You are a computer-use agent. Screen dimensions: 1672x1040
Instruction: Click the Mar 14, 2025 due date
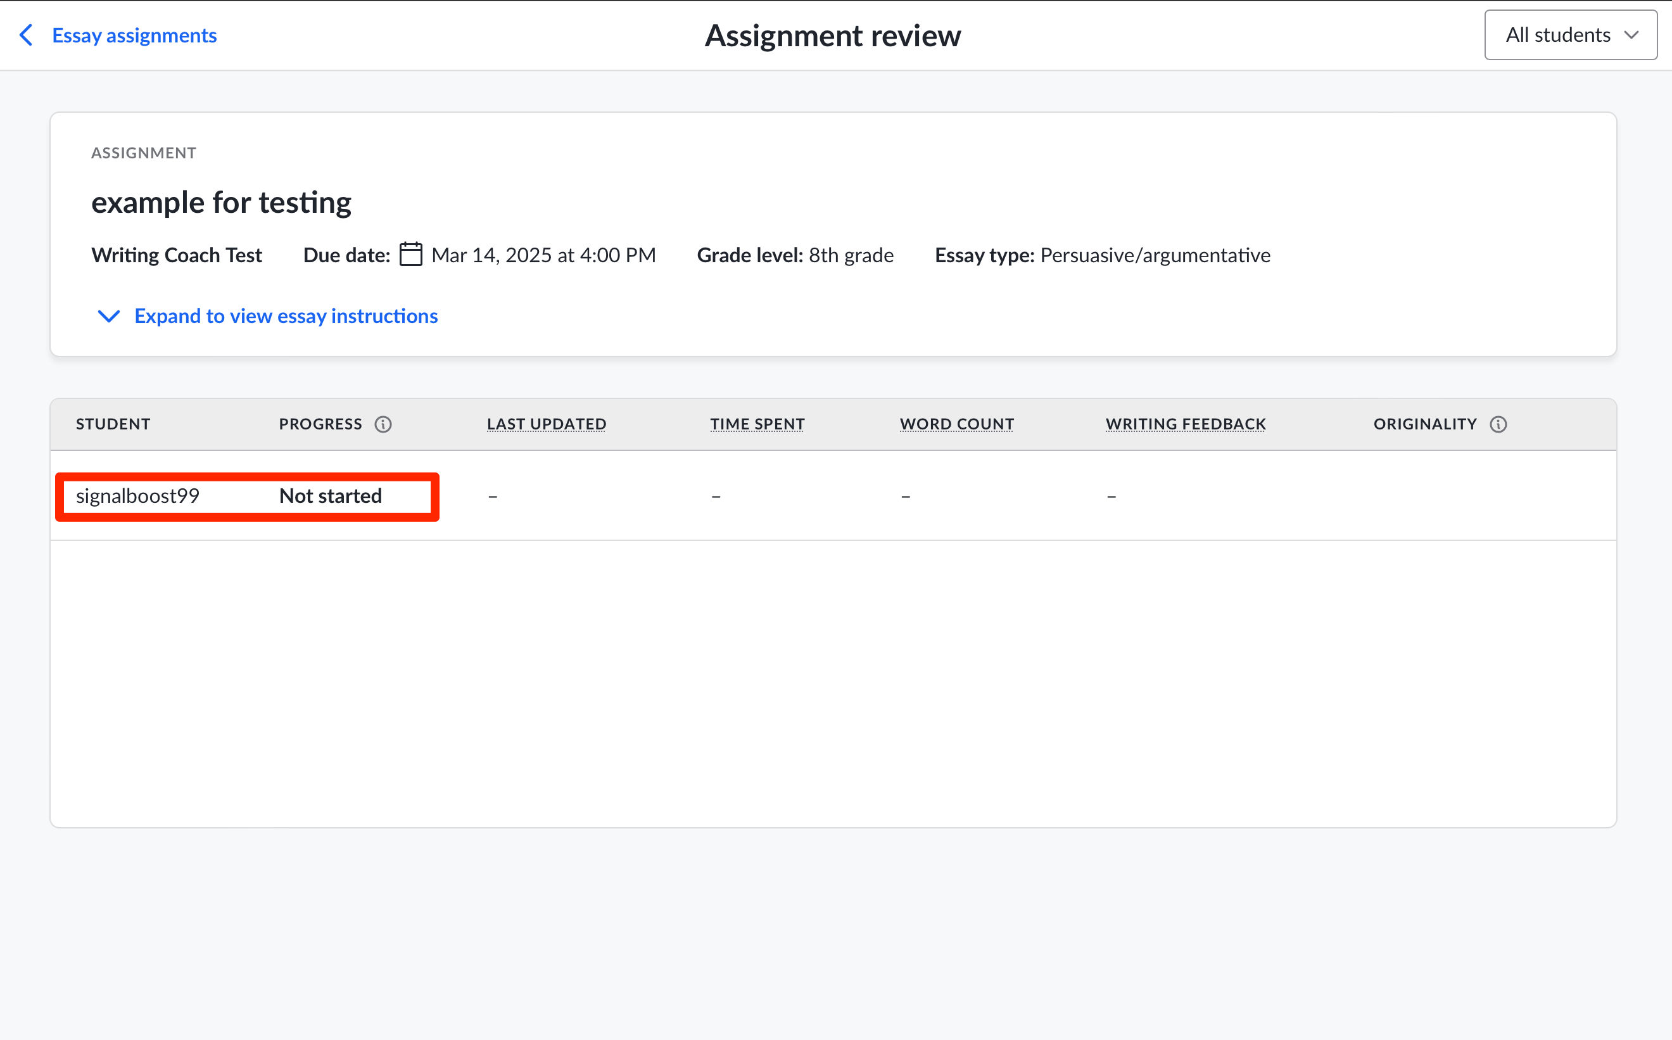point(543,255)
